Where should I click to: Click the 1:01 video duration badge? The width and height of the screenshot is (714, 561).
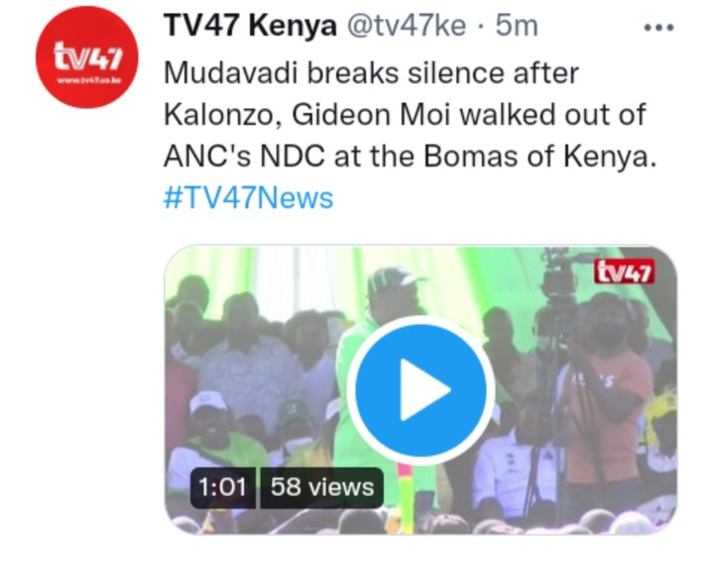223,488
